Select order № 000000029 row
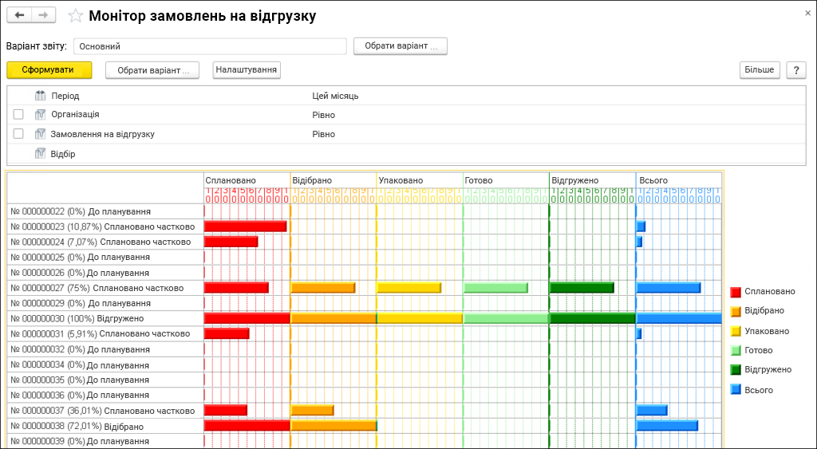The width and height of the screenshot is (817, 449). (106, 303)
